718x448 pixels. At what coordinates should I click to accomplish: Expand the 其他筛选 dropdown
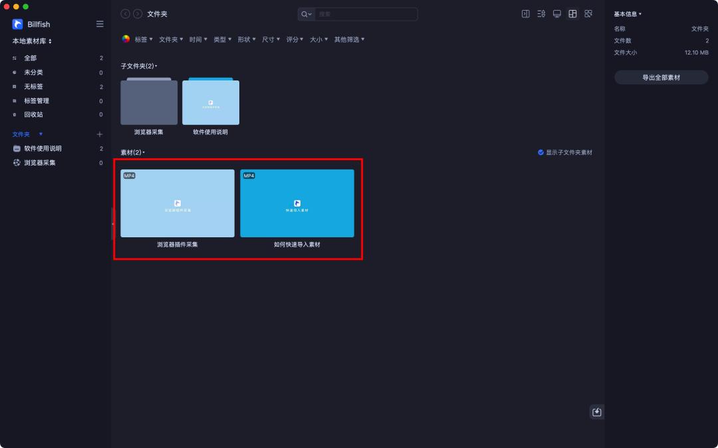(x=349, y=39)
